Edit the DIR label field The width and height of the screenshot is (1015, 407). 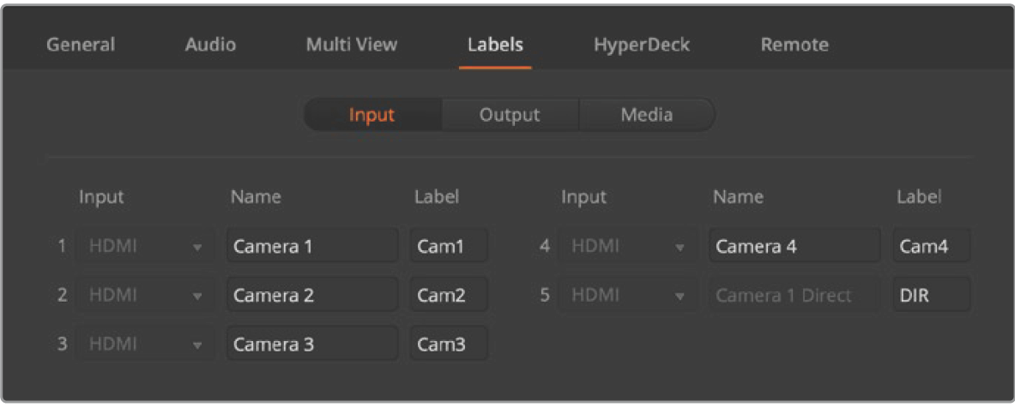click(x=932, y=296)
